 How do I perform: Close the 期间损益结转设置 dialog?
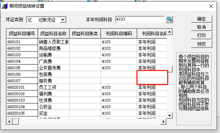(211, 6)
